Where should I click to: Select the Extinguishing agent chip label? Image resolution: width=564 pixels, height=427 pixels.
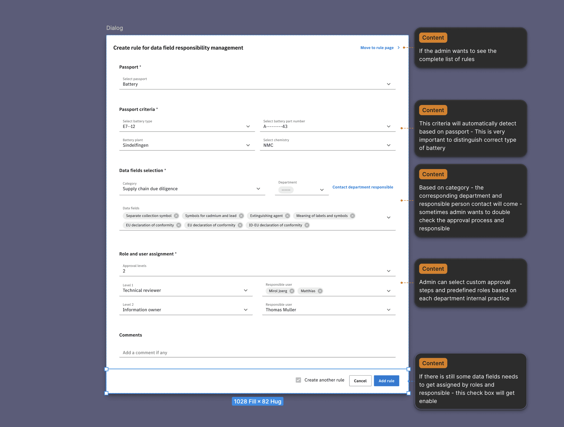(266, 216)
